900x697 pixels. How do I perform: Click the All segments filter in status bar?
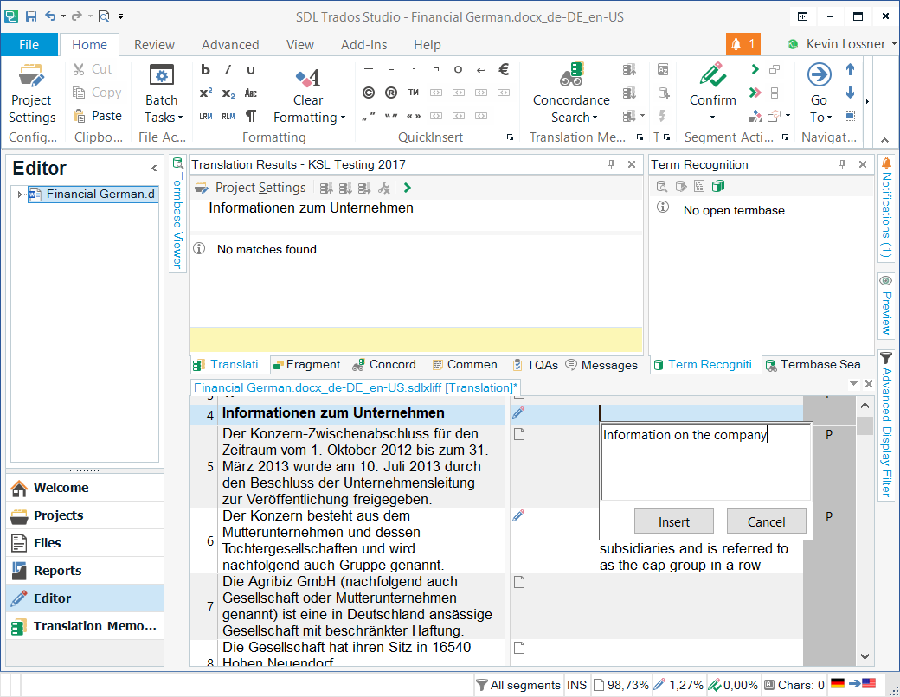coord(518,685)
